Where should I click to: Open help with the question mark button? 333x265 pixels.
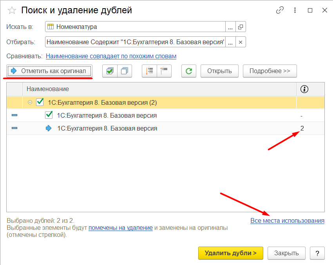coord(317,253)
